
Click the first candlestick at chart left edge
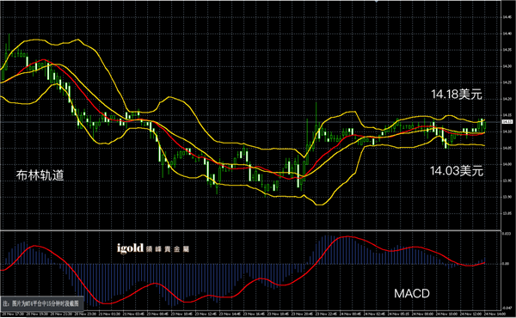[3, 70]
